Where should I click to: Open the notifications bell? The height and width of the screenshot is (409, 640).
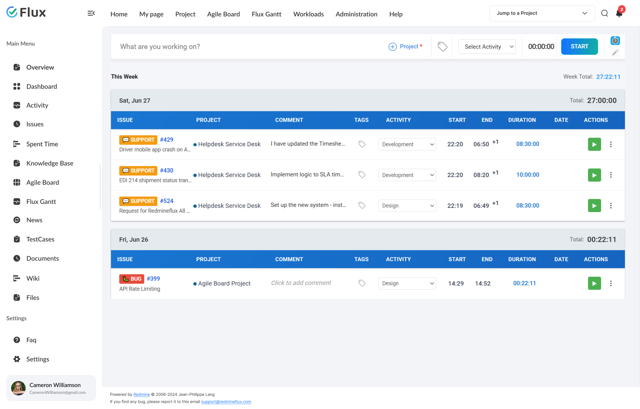(x=619, y=13)
